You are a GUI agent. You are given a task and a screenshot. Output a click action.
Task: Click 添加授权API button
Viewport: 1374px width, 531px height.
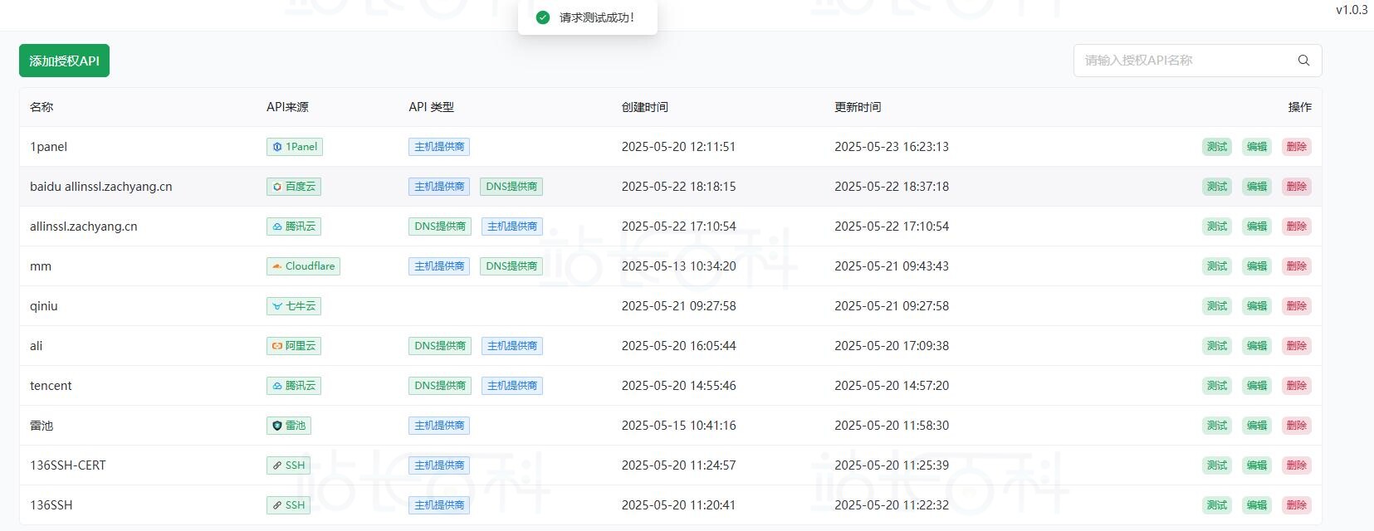click(64, 61)
